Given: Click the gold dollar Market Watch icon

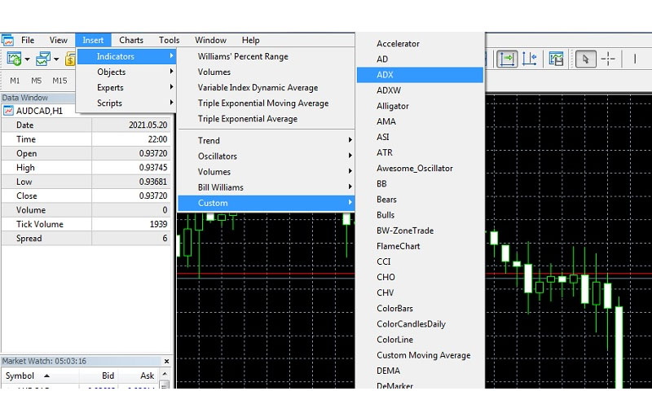Looking at the screenshot, I should 70,59.
